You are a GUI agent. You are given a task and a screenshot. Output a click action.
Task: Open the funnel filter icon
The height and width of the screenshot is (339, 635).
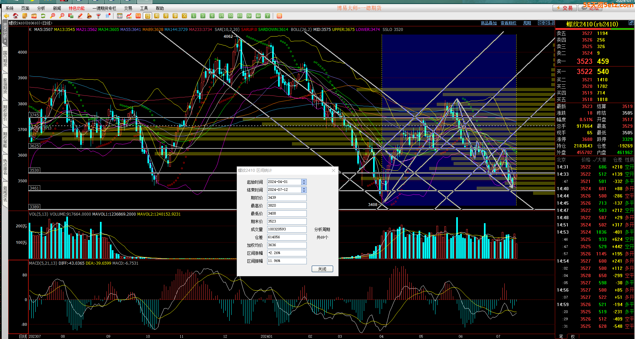coord(98,16)
